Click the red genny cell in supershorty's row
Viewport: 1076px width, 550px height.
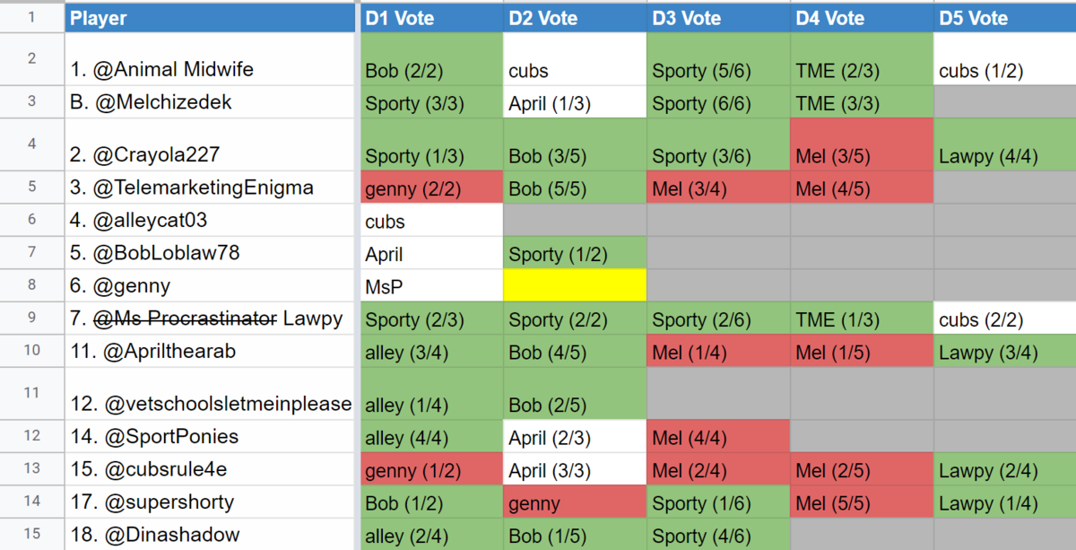(x=575, y=502)
